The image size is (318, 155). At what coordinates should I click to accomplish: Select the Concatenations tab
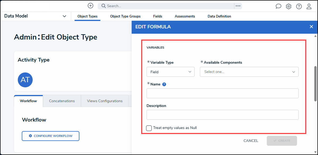click(x=62, y=101)
